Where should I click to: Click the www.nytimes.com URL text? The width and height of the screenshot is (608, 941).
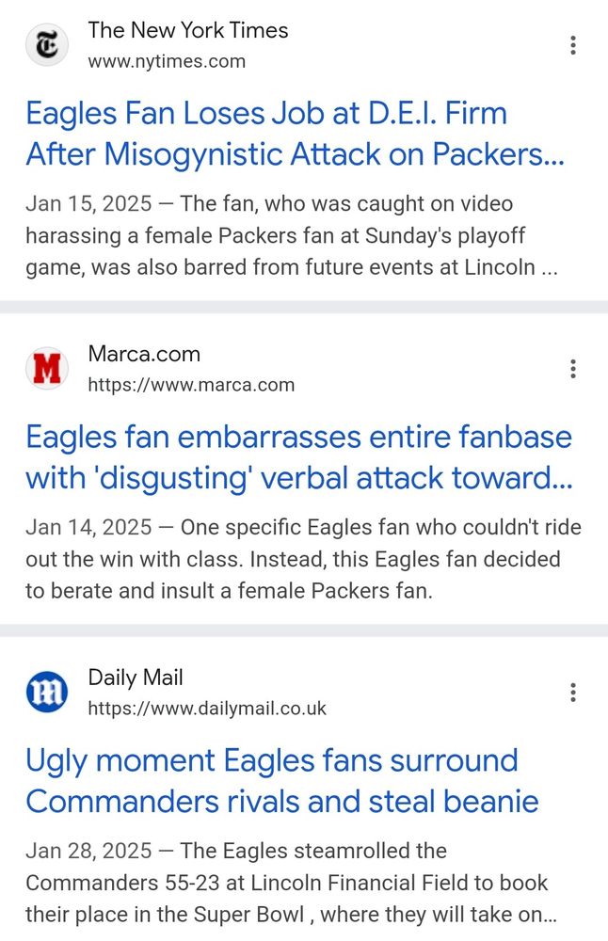coord(167,61)
